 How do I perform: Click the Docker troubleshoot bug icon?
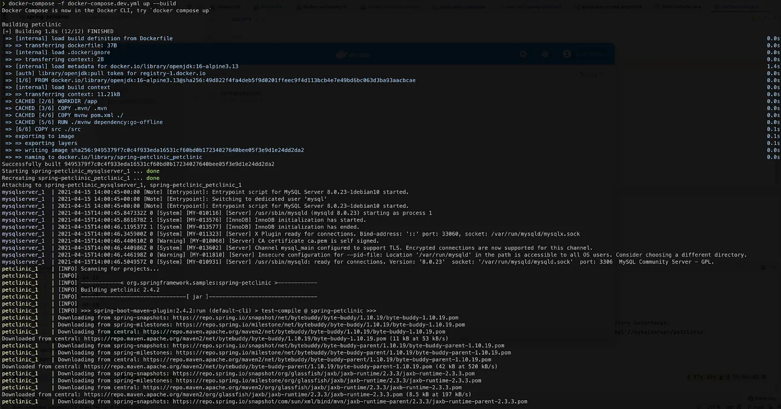(545, 54)
